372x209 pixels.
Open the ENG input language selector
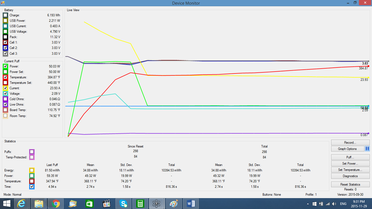(343, 204)
